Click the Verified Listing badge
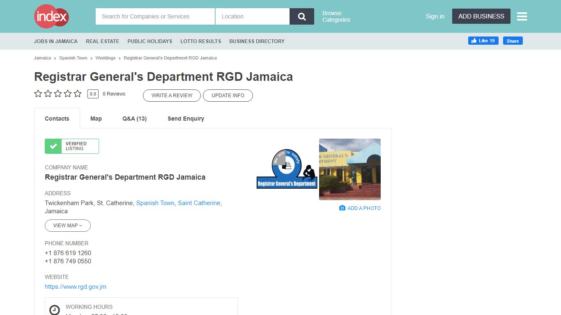Screen dimensions: 561x315 coord(72,146)
